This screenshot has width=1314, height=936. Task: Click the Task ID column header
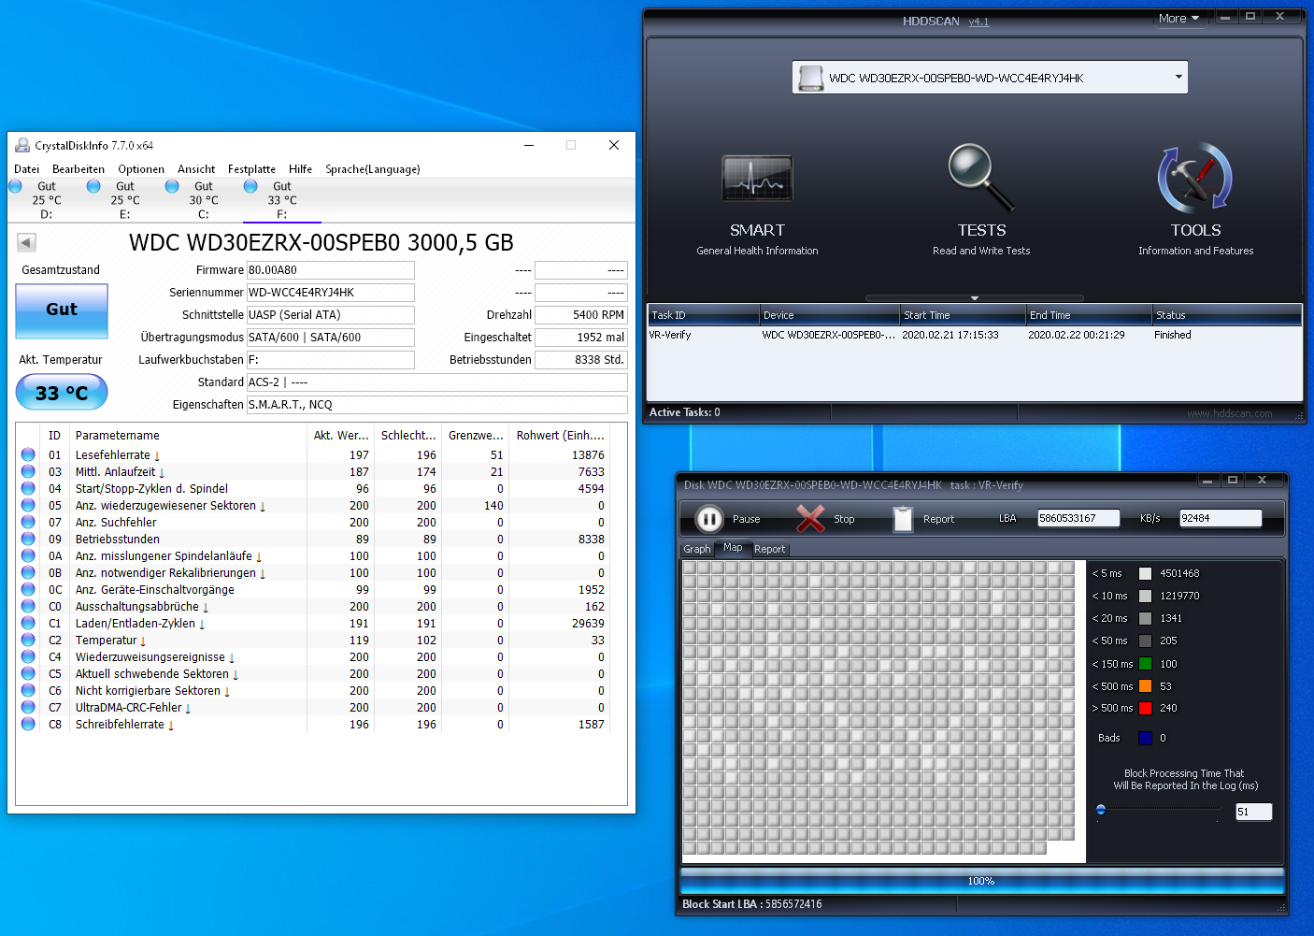point(703,315)
